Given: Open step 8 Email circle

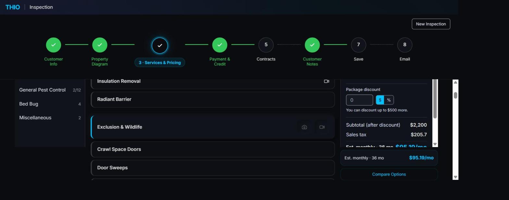Looking at the screenshot, I should pyautogui.click(x=405, y=45).
